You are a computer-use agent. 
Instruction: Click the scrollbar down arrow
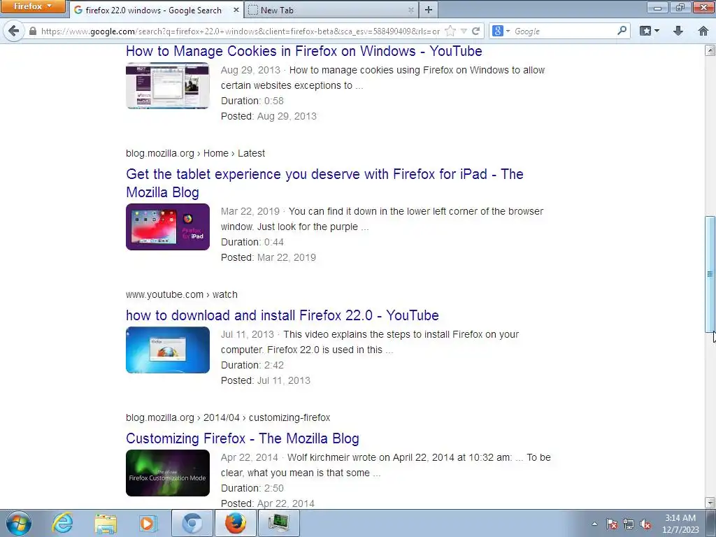(x=710, y=503)
